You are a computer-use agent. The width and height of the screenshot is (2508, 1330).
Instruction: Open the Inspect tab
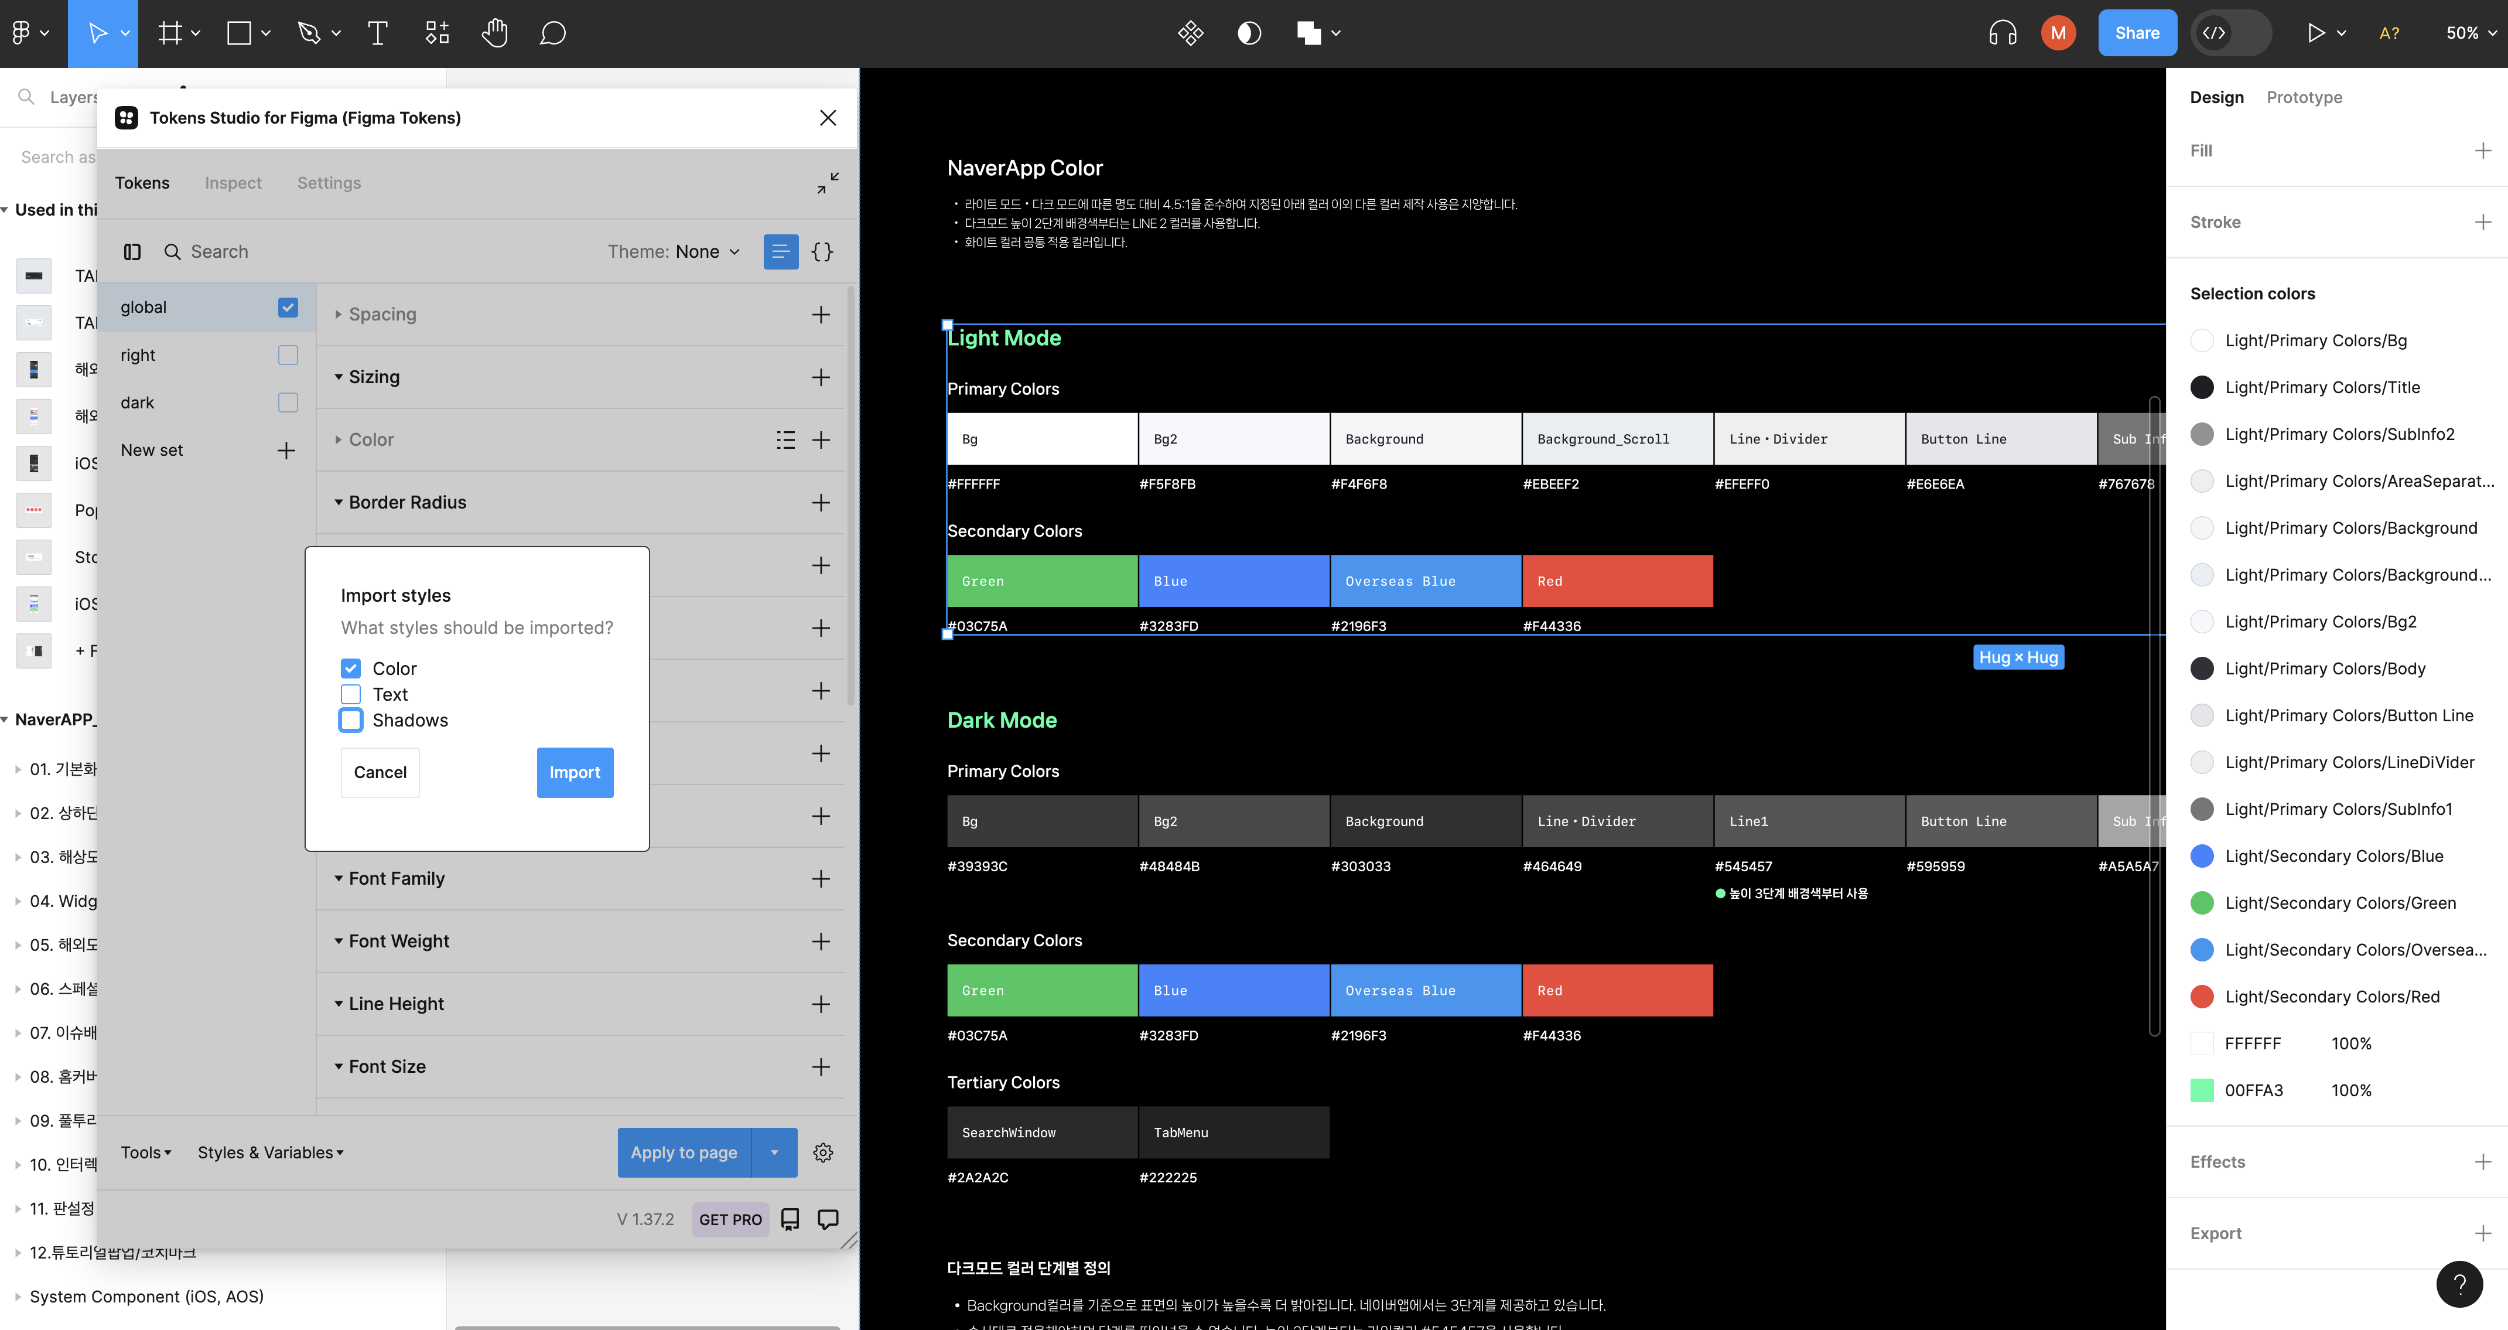pos(234,183)
